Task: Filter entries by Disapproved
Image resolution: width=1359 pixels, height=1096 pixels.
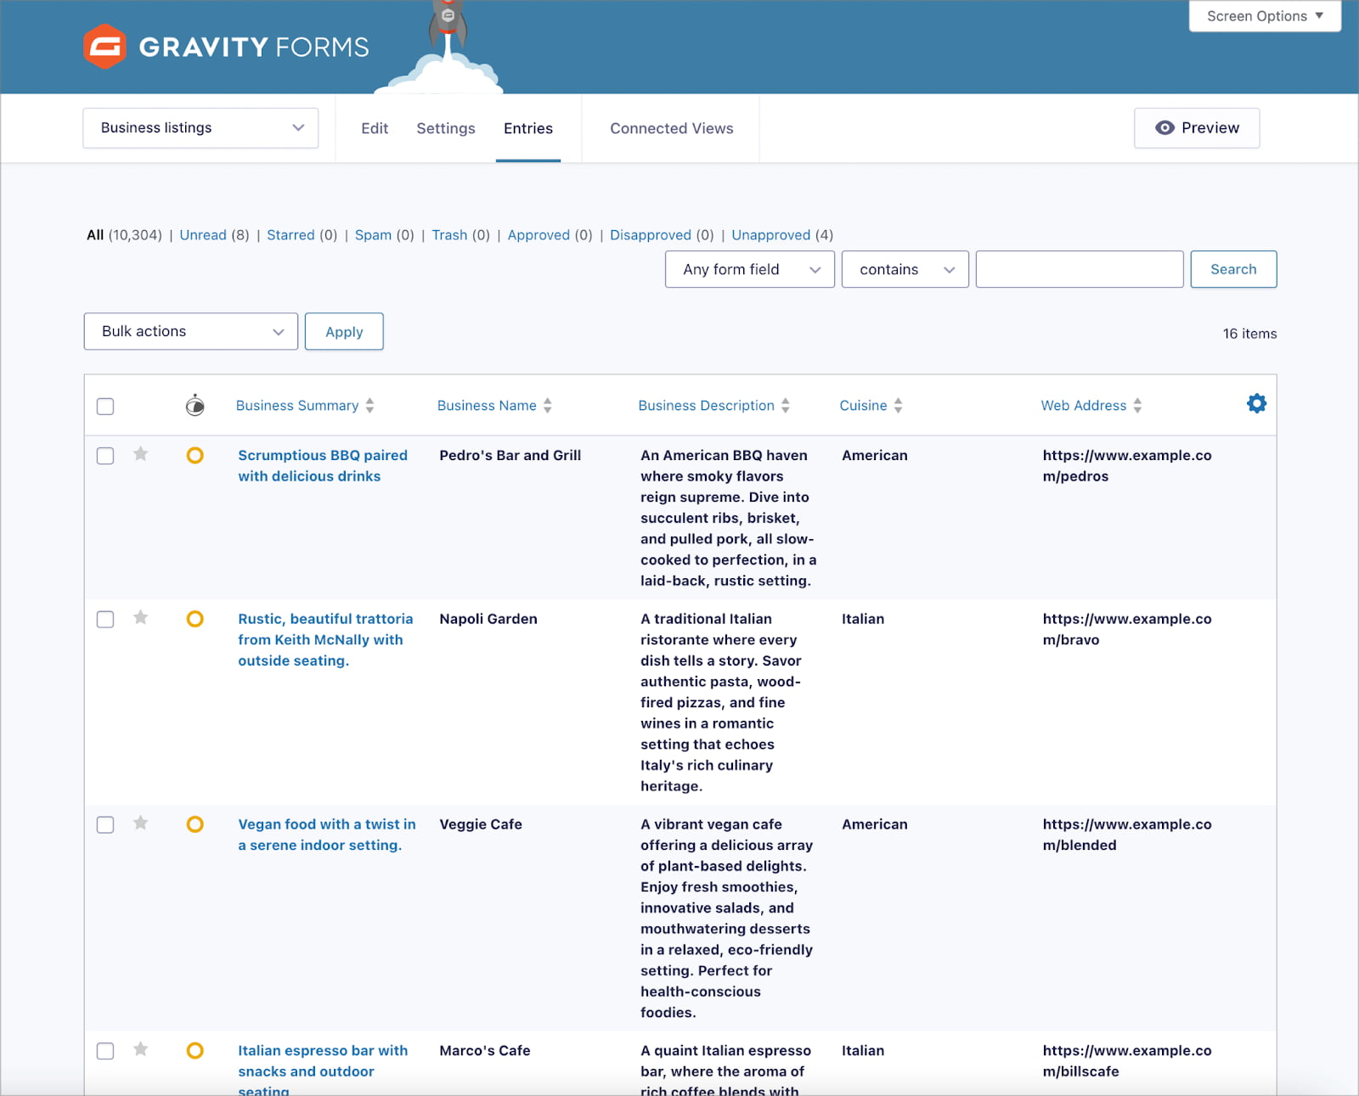Action: coord(651,235)
